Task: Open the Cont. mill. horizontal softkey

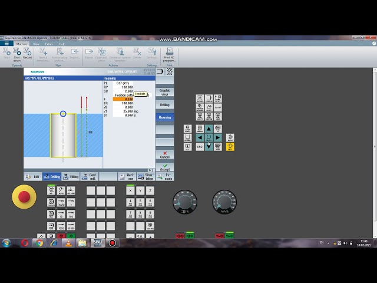Action: (x=89, y=177)
